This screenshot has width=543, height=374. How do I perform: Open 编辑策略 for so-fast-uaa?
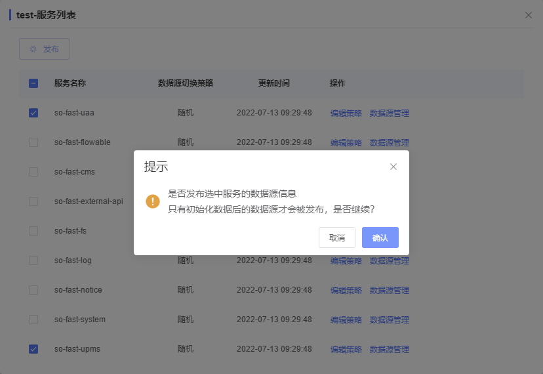click(x=346, y=113)
